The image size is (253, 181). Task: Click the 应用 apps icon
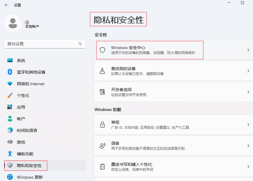coord(10,107)
